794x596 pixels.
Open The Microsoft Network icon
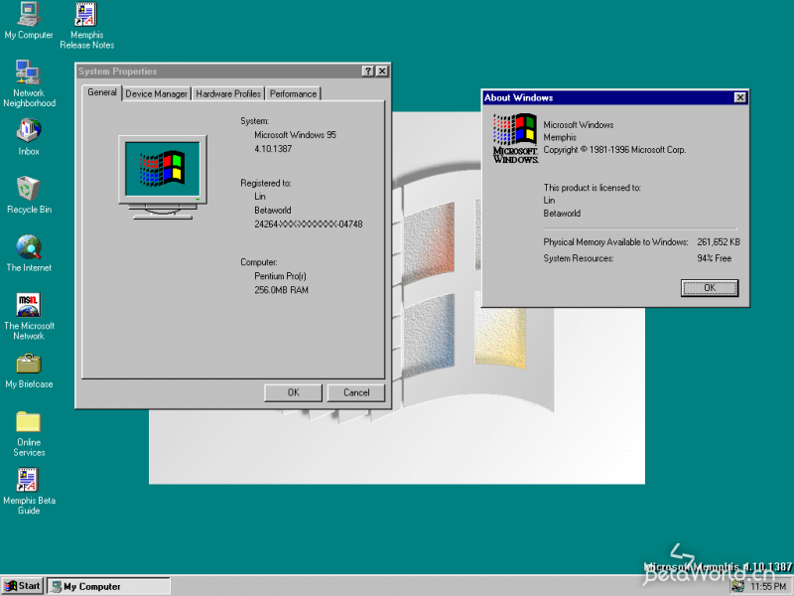point(28,305)
